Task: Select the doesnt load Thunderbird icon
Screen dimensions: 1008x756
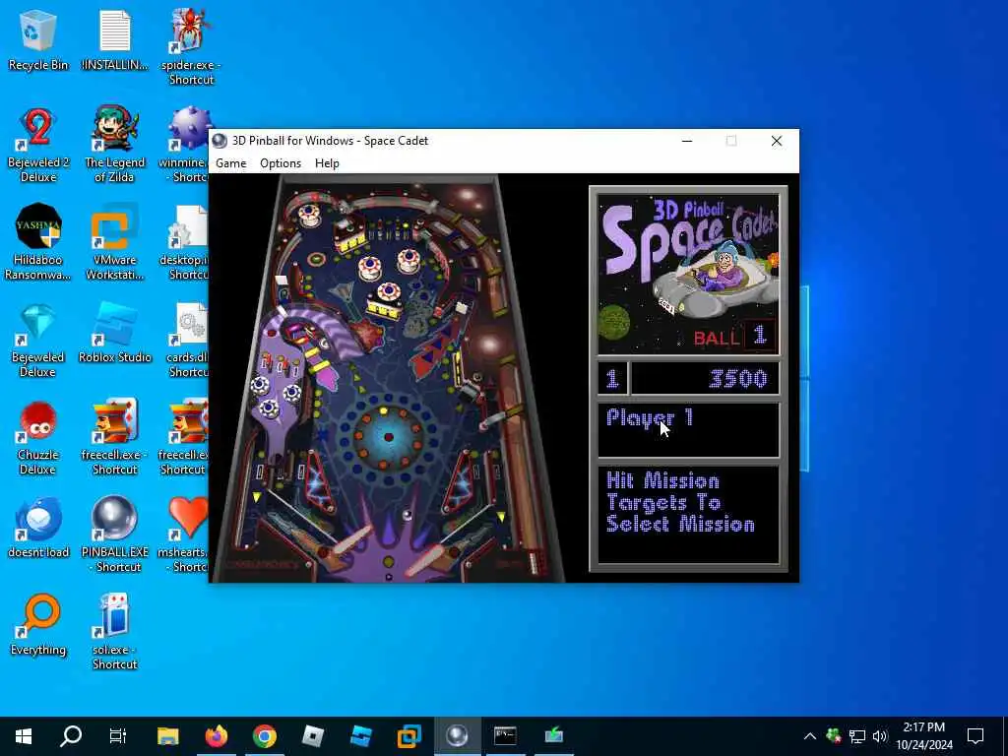Action: pos(38,528)
